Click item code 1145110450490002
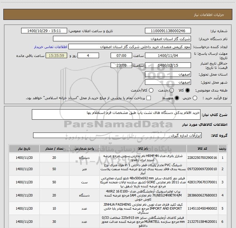 point(202,208)
